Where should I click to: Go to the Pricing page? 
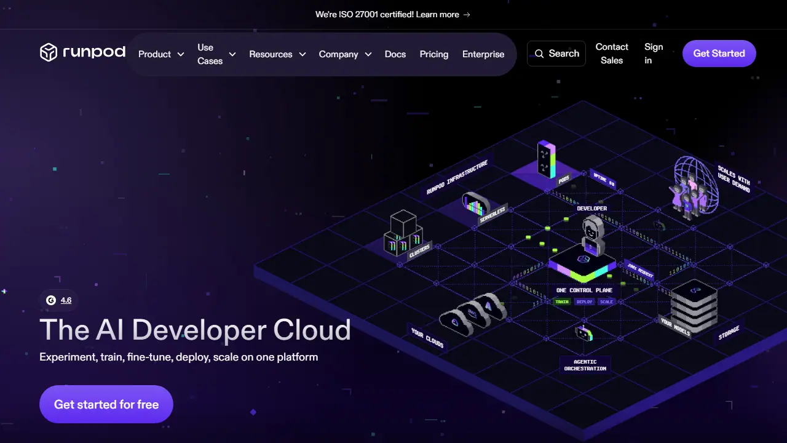(x=434, y=54)
